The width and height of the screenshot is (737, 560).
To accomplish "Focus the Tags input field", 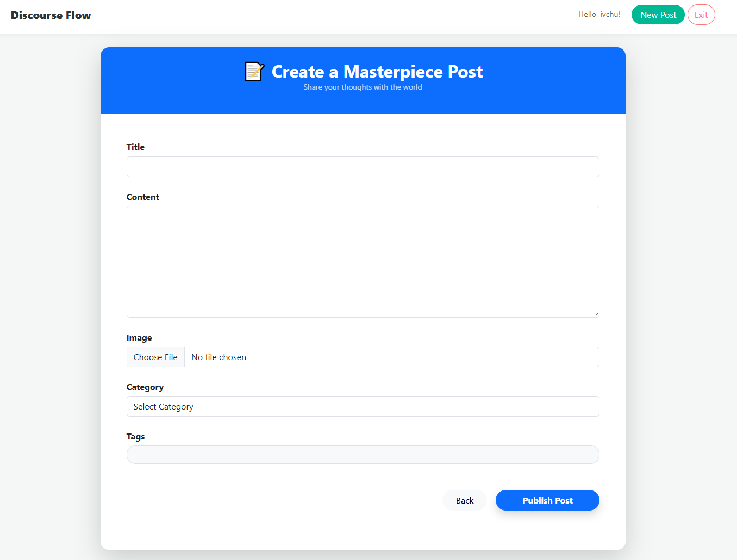I will [x=363, y=455].
